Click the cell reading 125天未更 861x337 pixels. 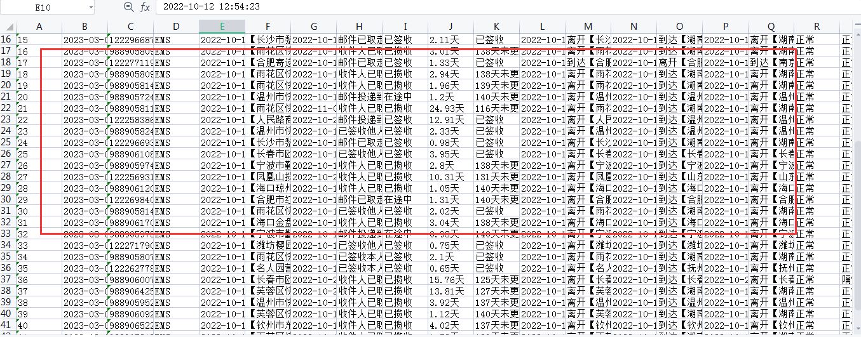coord(496,279)
